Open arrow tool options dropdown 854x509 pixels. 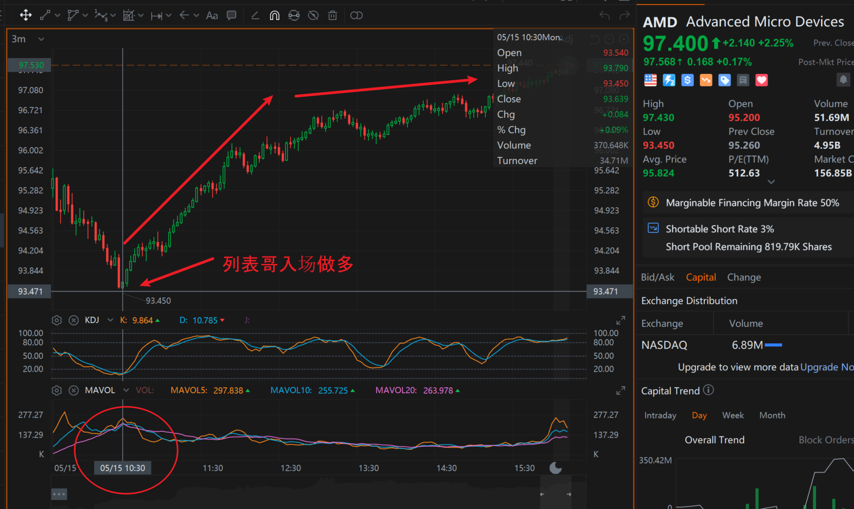[196, 15]
